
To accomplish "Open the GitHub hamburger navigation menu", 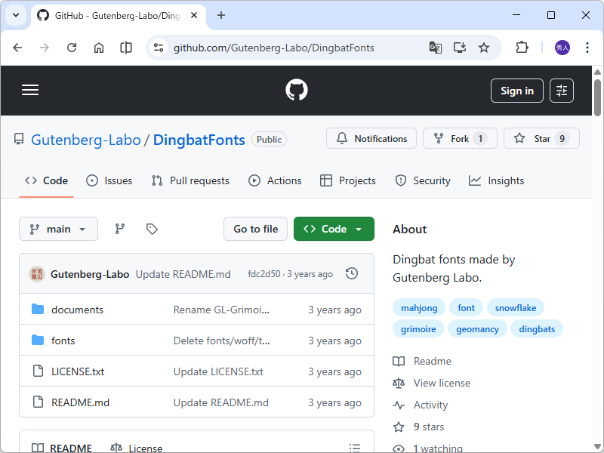I will coord(30,90).
